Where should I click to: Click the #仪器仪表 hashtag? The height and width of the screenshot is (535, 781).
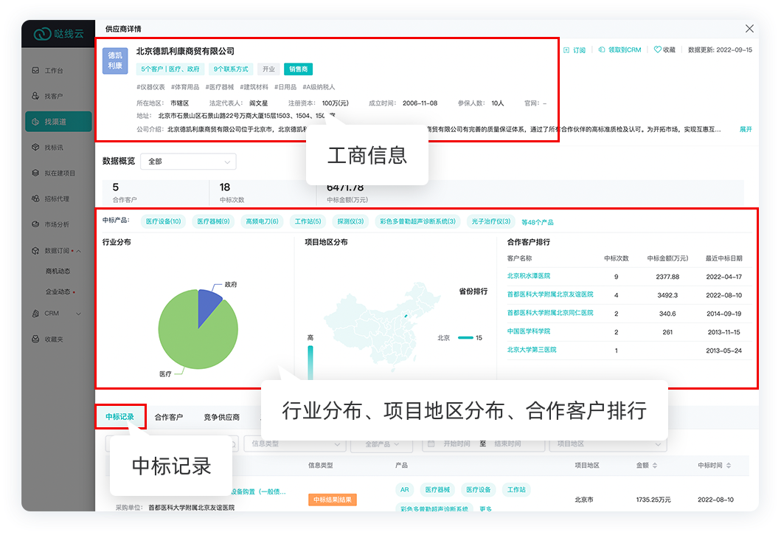click(150, 87)
